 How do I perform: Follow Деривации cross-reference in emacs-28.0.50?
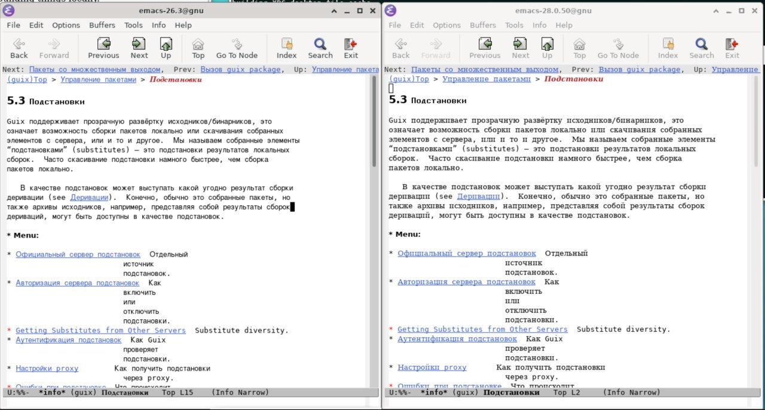[x=479, y=196]
